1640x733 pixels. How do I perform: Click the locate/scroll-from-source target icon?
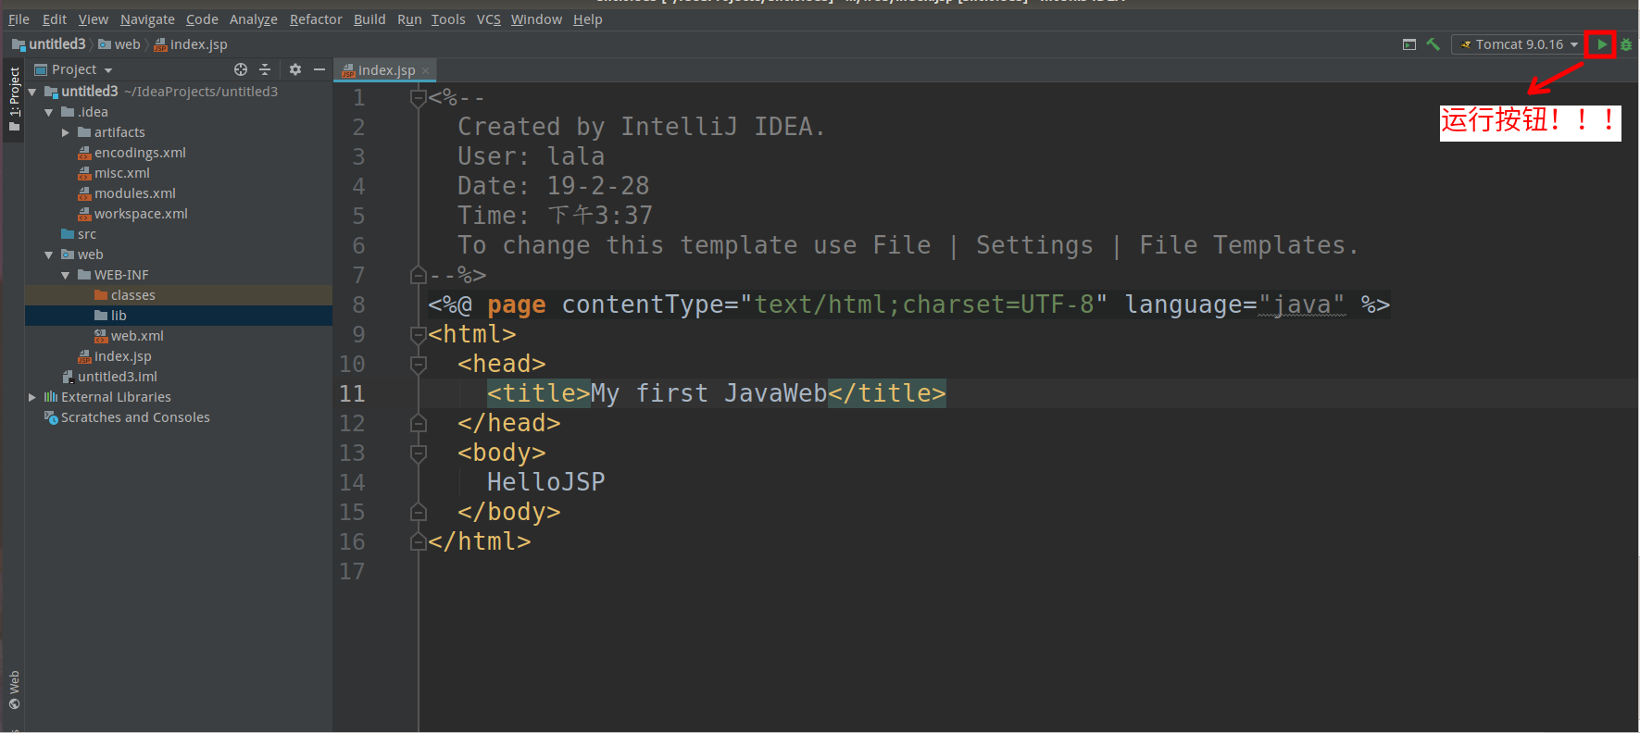click(241, 69)
